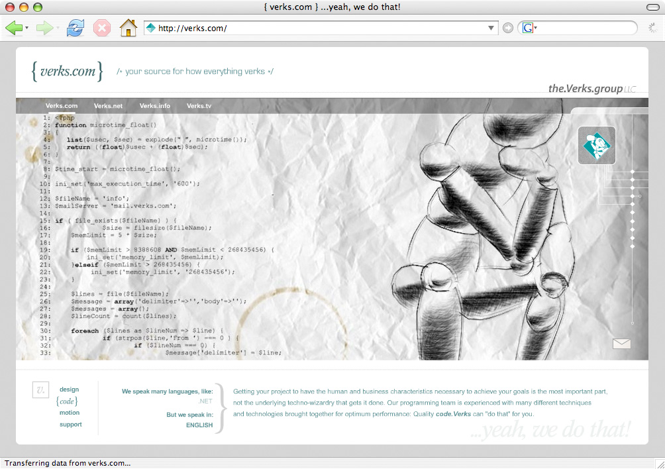Click the envelope mail icon
Screen dimensions: 665x469
click(622, 344)
